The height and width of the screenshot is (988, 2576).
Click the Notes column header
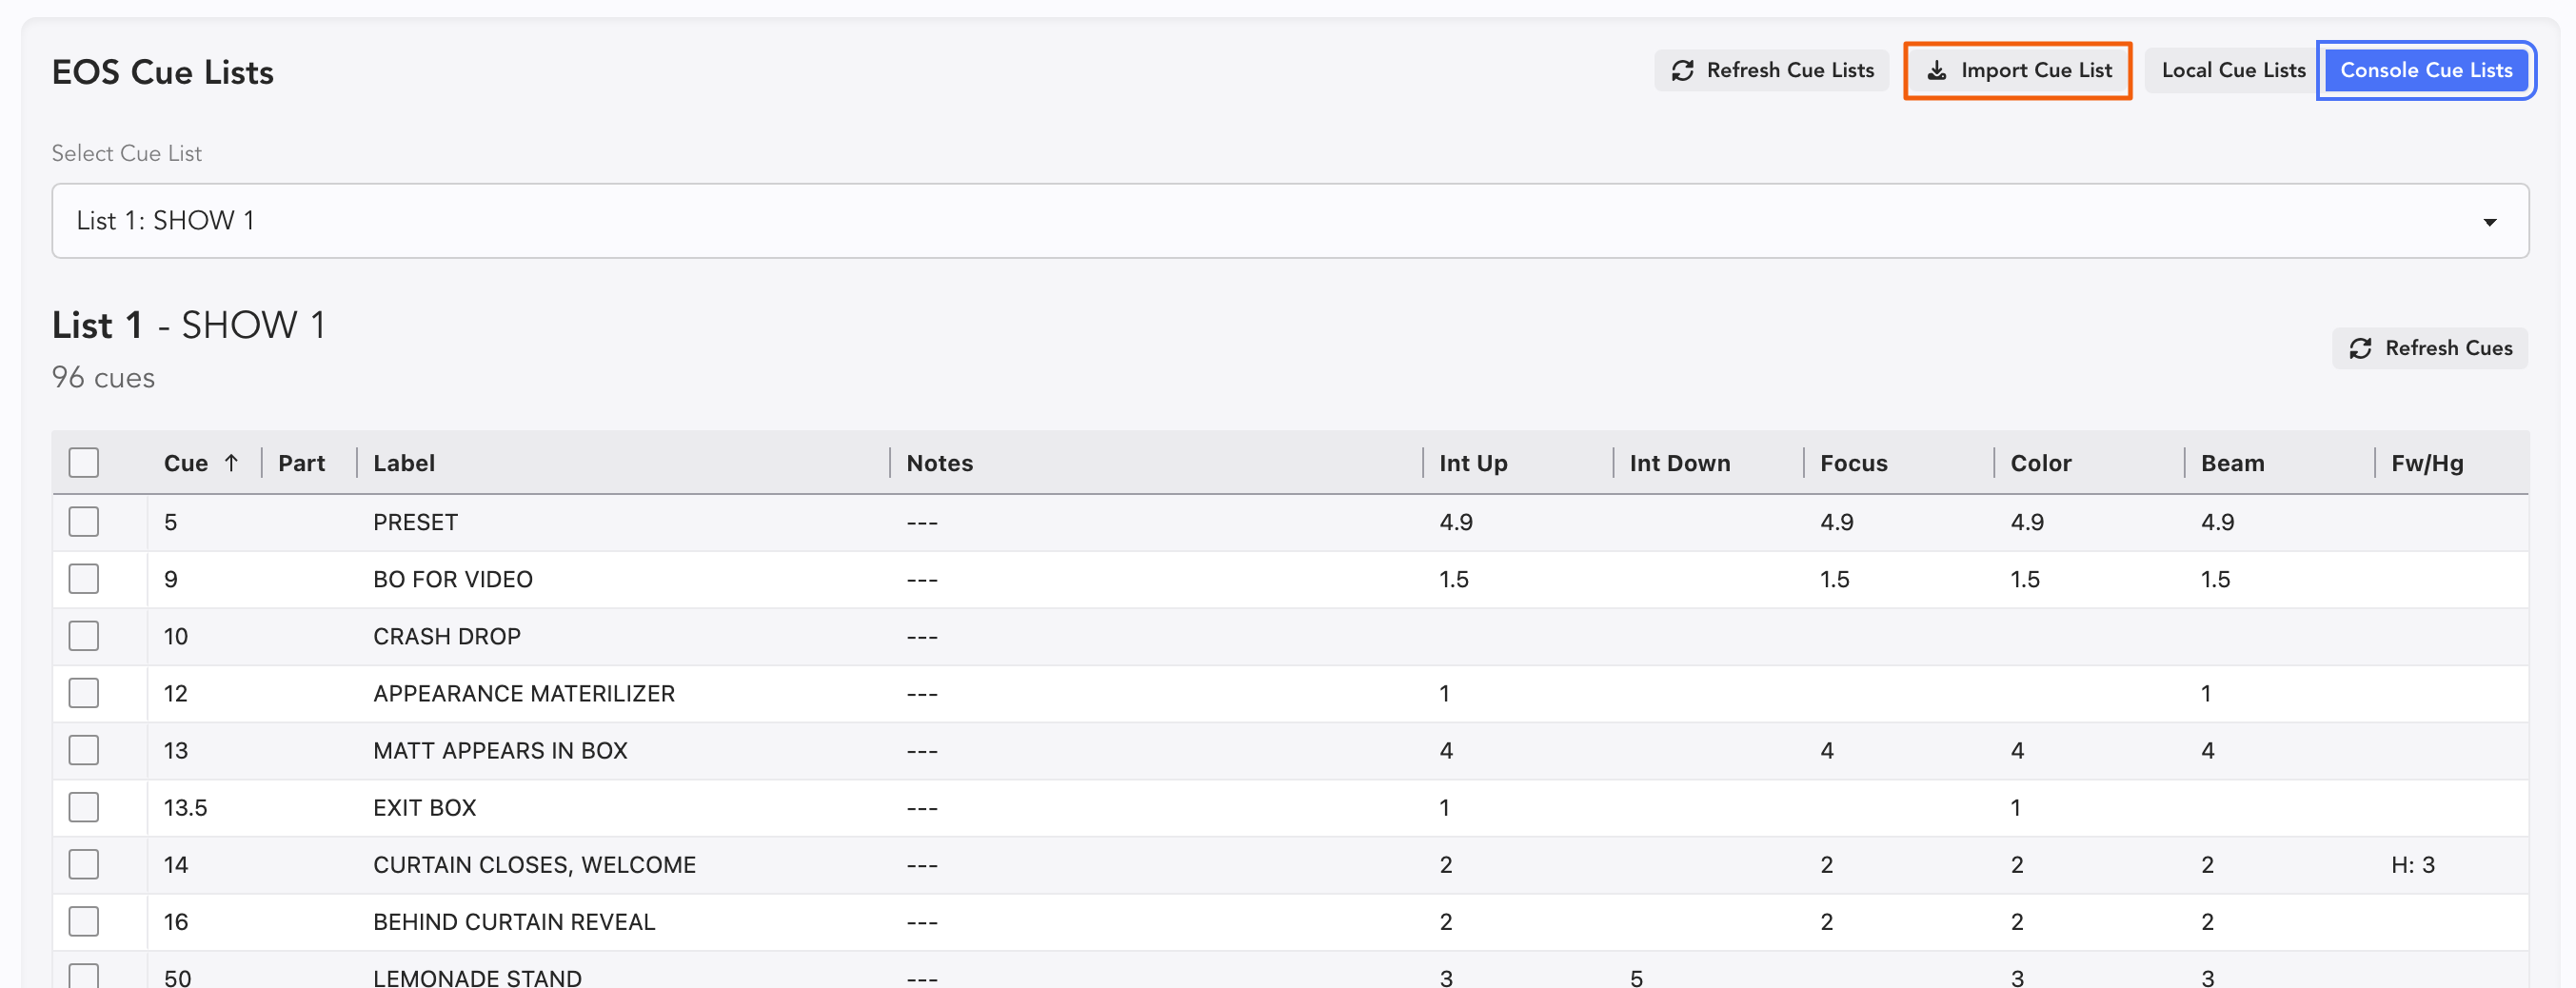[x=939, y=463]
